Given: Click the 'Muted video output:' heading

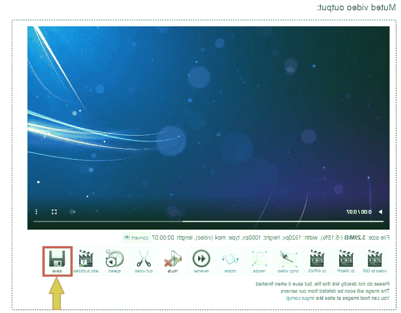Looking at the screenshot, I should pos(356,7).
